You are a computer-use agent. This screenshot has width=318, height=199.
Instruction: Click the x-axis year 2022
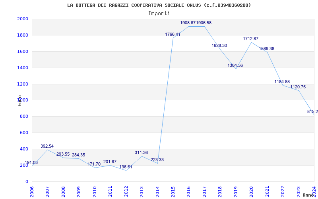coord(283,191)
